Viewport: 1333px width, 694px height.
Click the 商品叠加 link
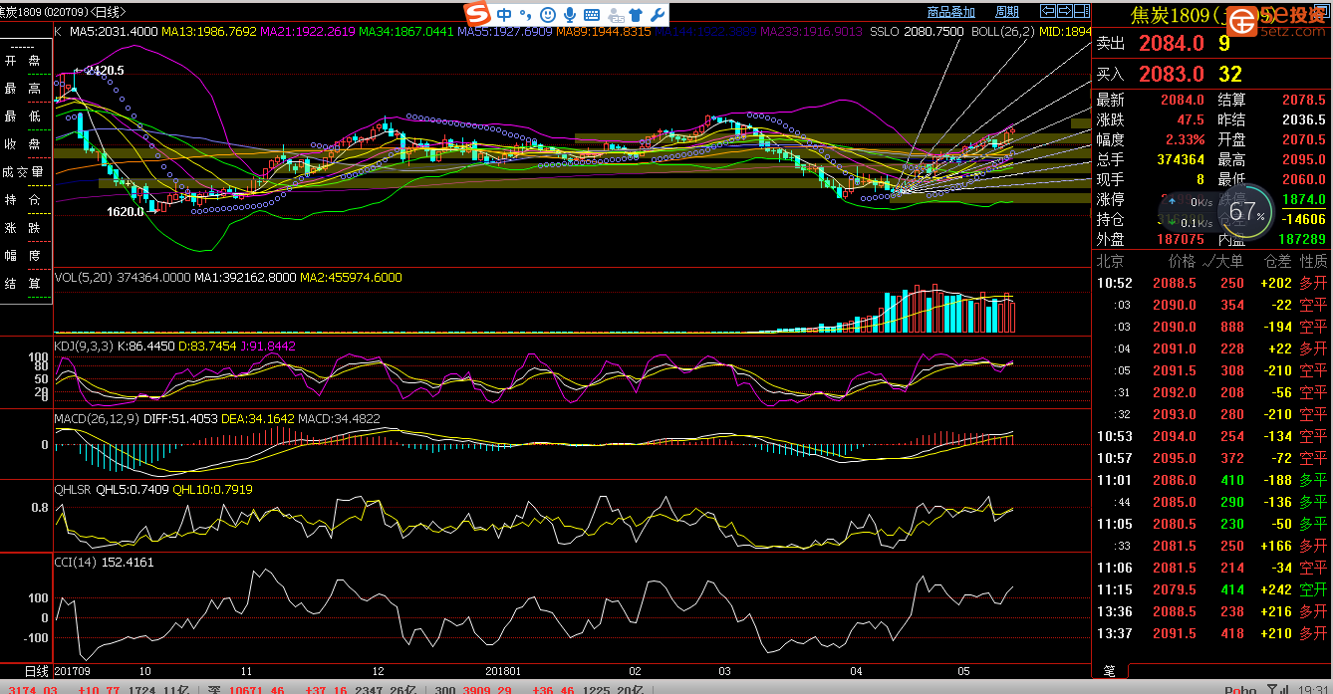pyautogui.click(x=950, y=12)
